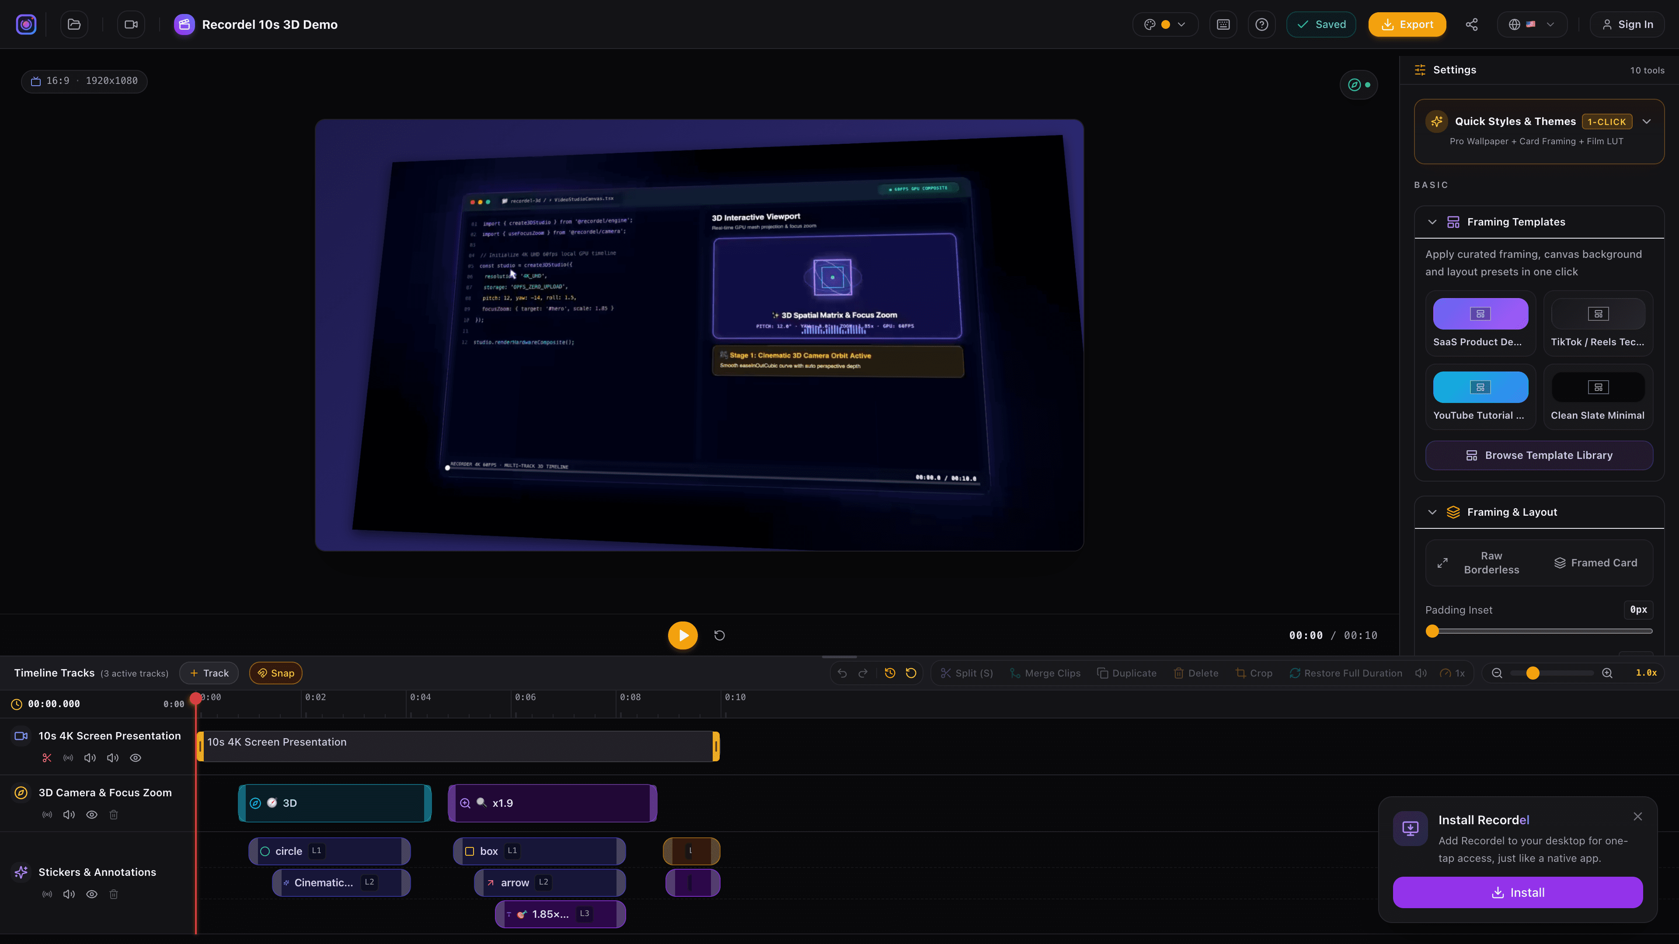
Task: Click scissors icon on 10s 4K Screen track
Action: coord(47,758)
